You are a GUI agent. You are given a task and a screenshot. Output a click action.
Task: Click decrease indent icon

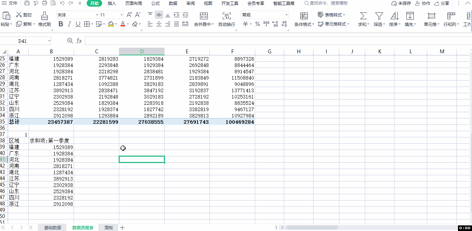(177, 15)
